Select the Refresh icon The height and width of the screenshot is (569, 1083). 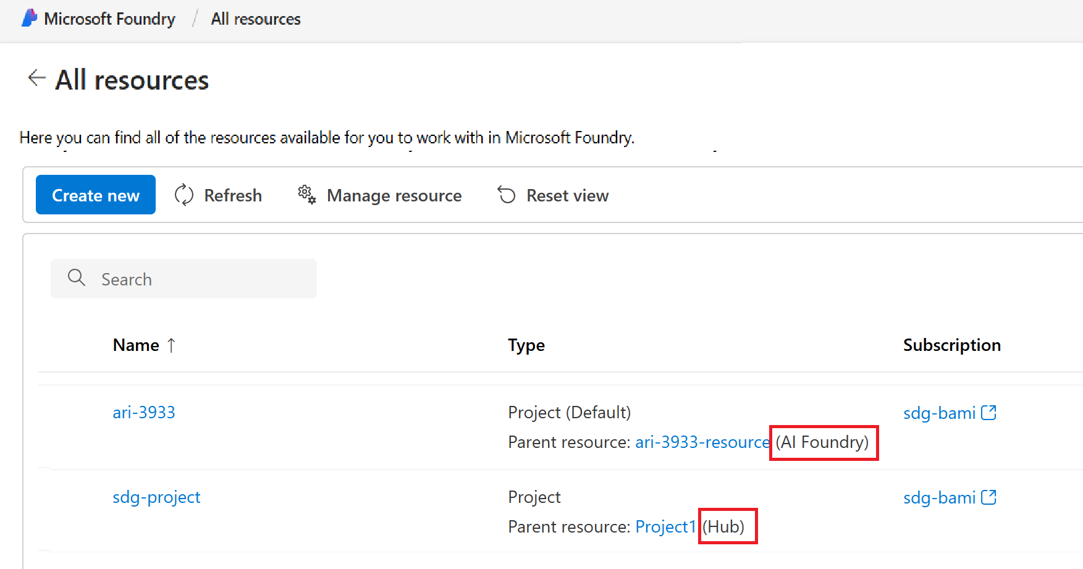coord(183,195)
